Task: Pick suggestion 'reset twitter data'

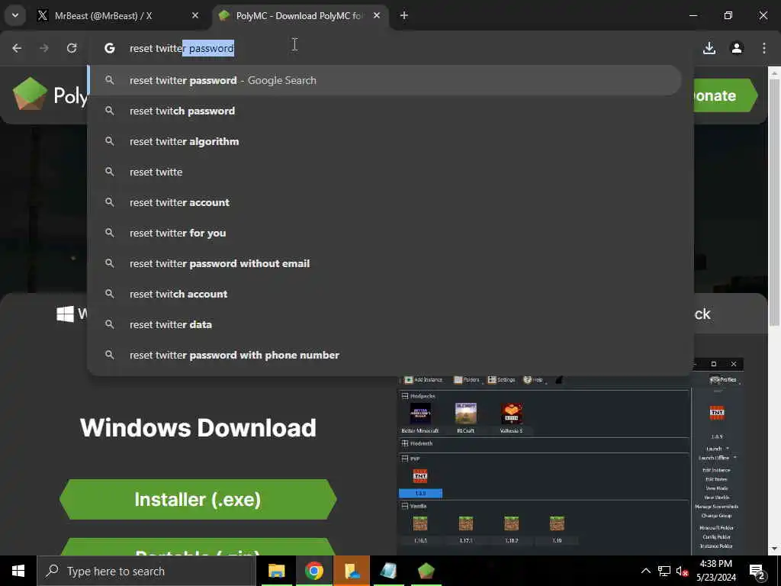Action: [384, 324]
